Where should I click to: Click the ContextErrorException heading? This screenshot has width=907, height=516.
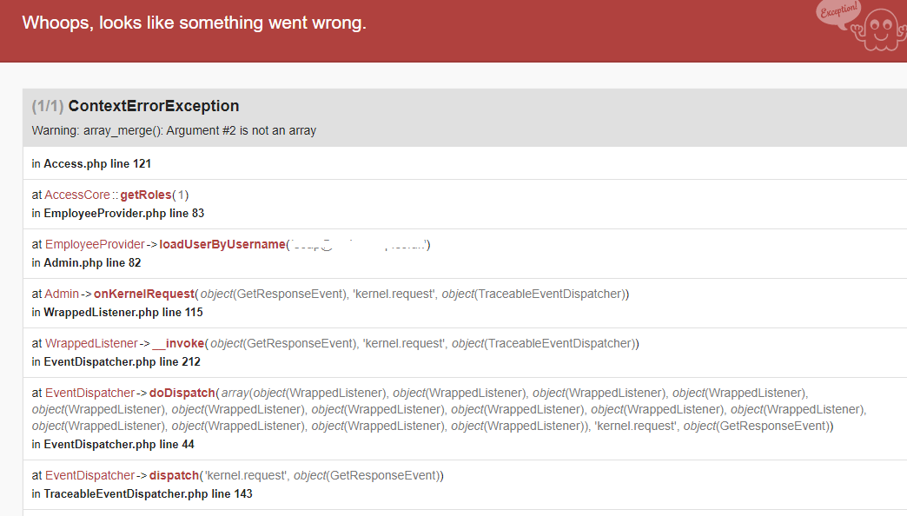153,106
